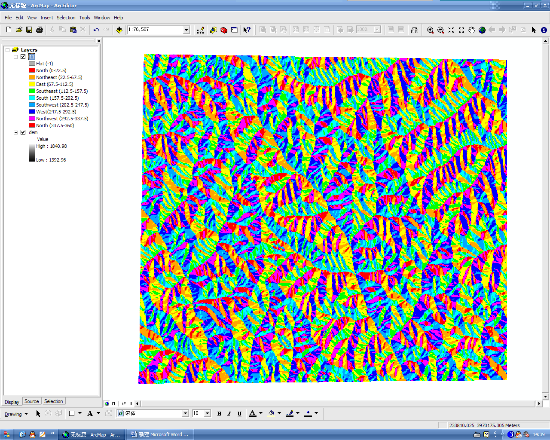550x440 pixels.
Task: Open the Insert menu
Action: [47, 18]
